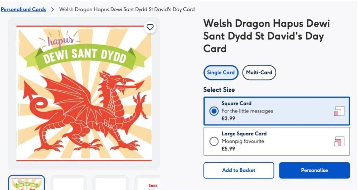This screenshot has height=190, width=358.
Task: Choose the Large Square Card radio option
Action: [214, 142]
